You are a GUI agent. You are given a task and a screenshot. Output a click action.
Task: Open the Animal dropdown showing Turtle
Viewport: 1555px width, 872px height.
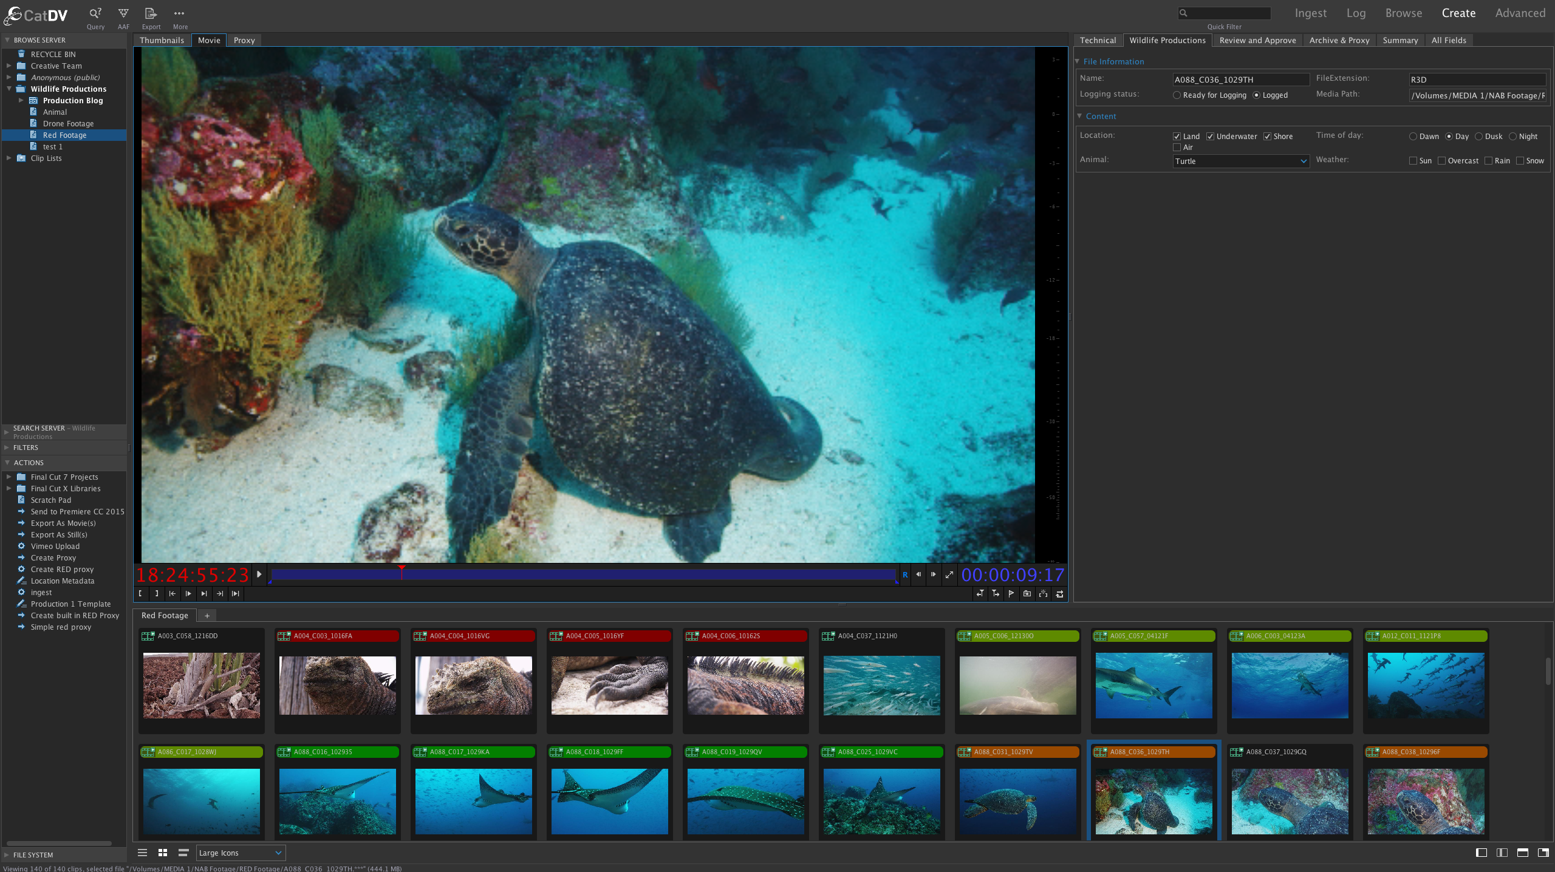tap(1240, 161)
